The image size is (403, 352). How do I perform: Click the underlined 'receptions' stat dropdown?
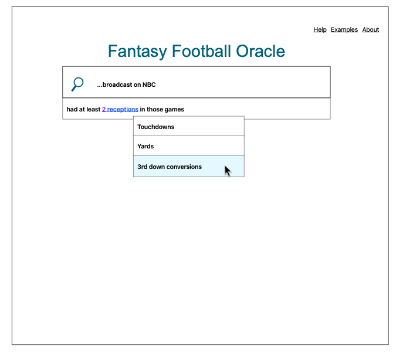tap(123, 109)
